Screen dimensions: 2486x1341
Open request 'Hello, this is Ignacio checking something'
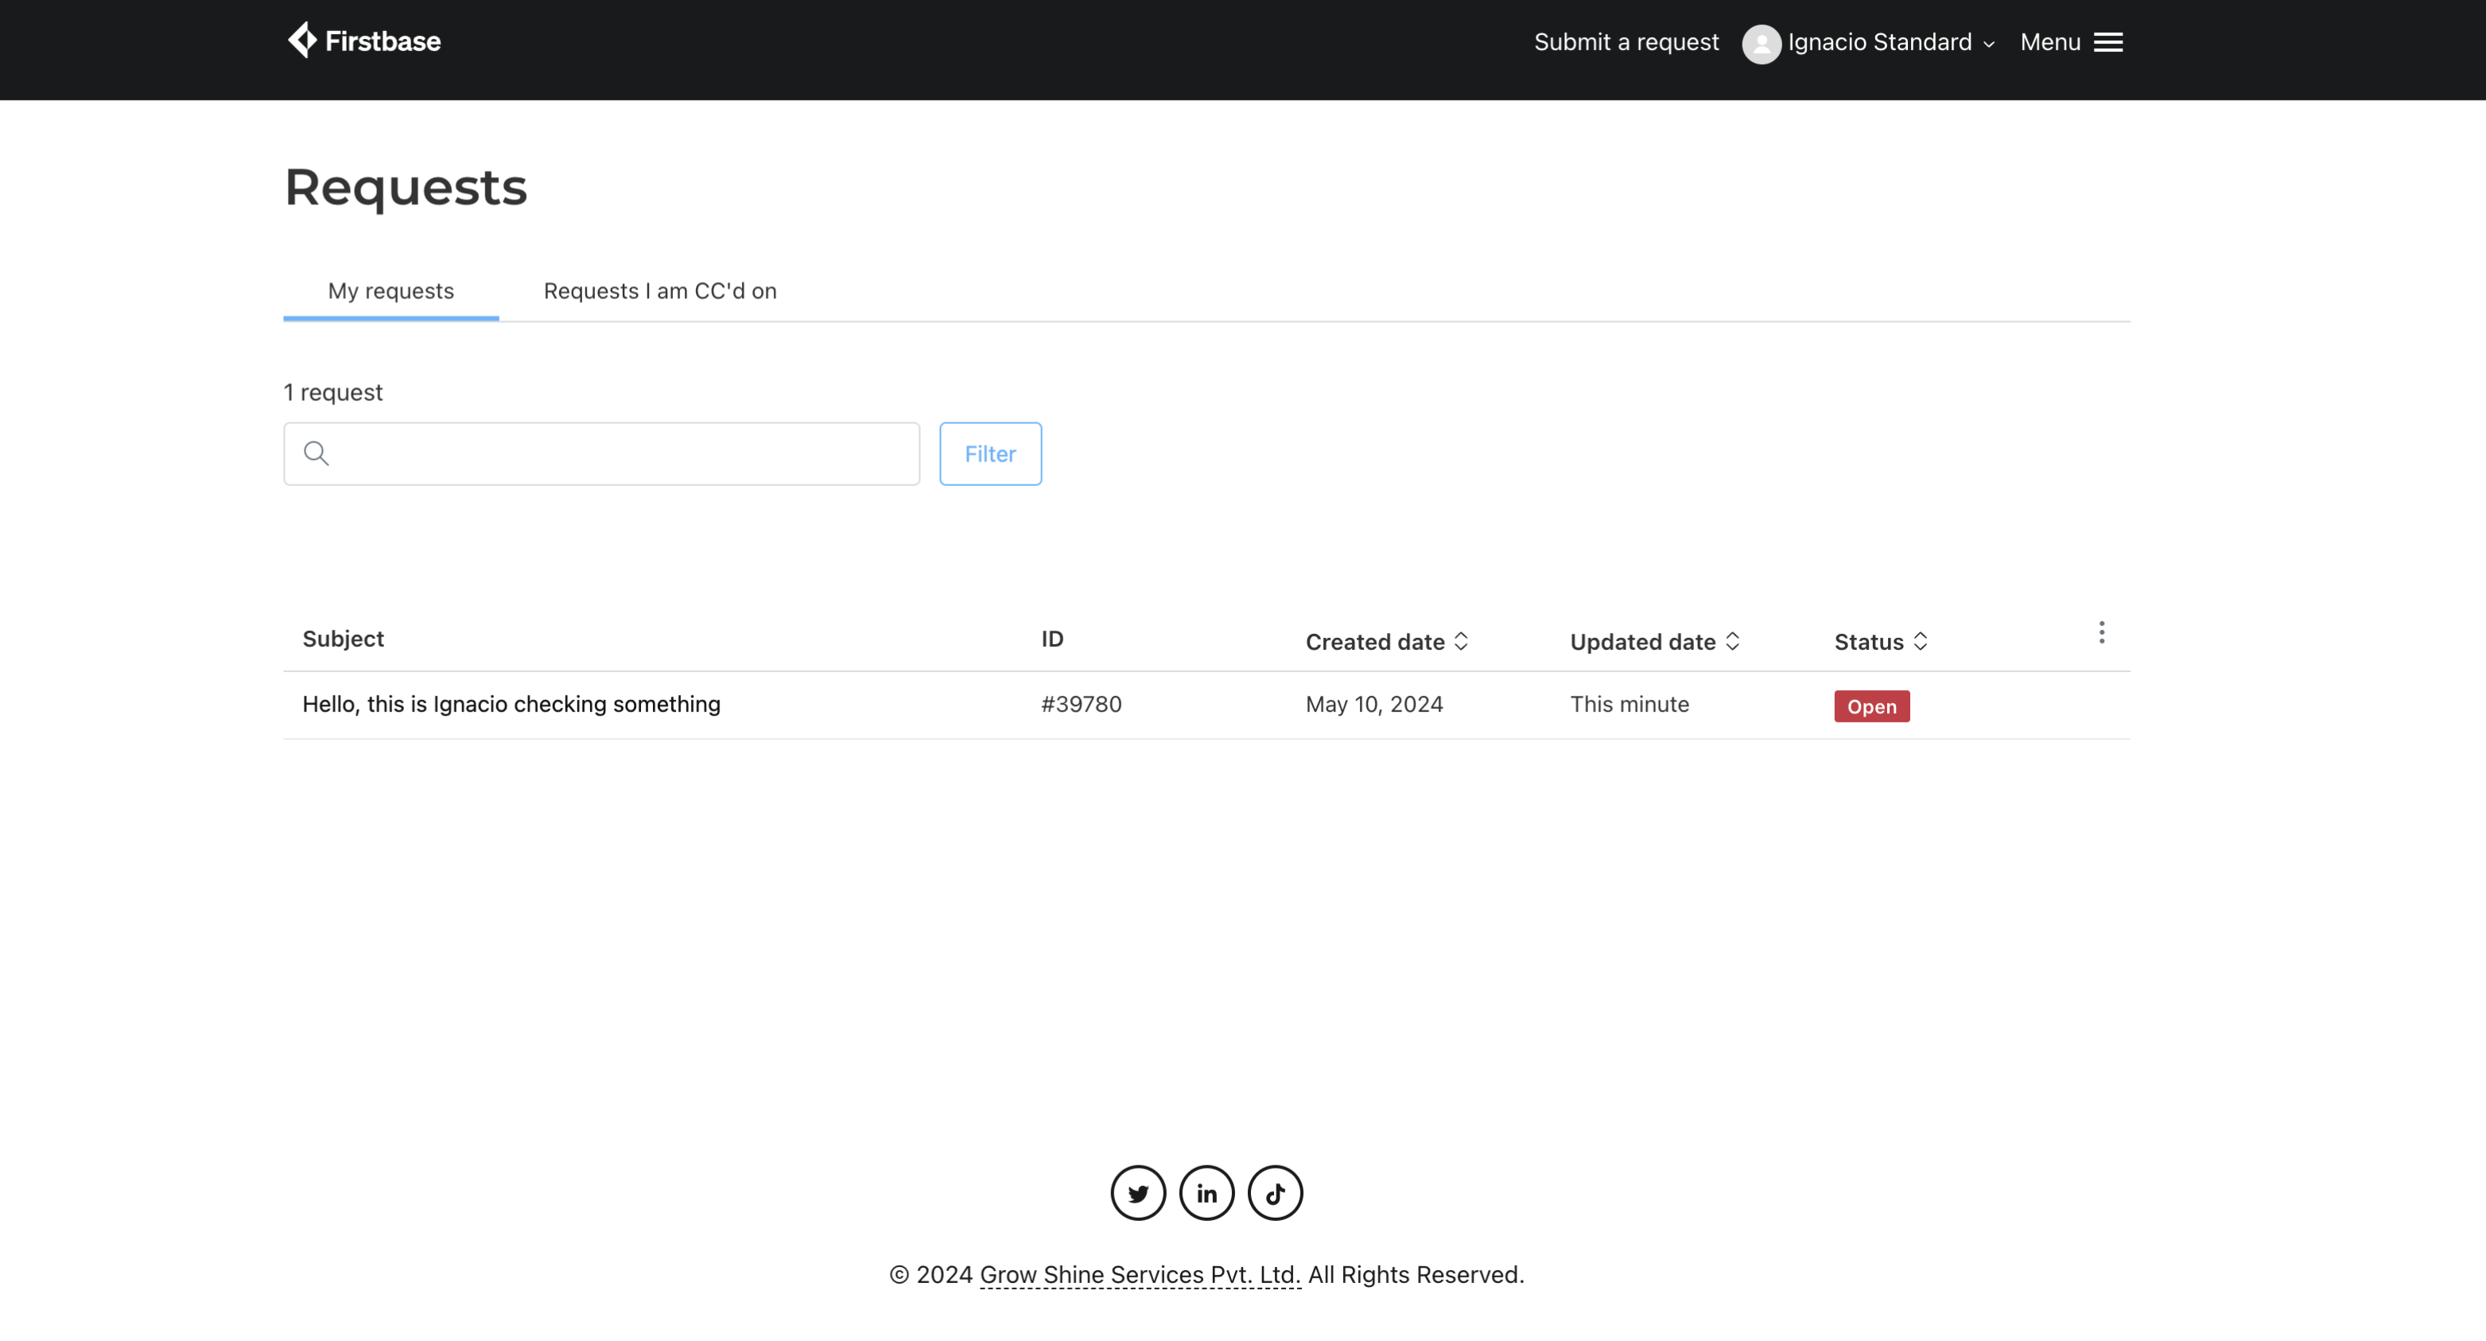point(511,705)
